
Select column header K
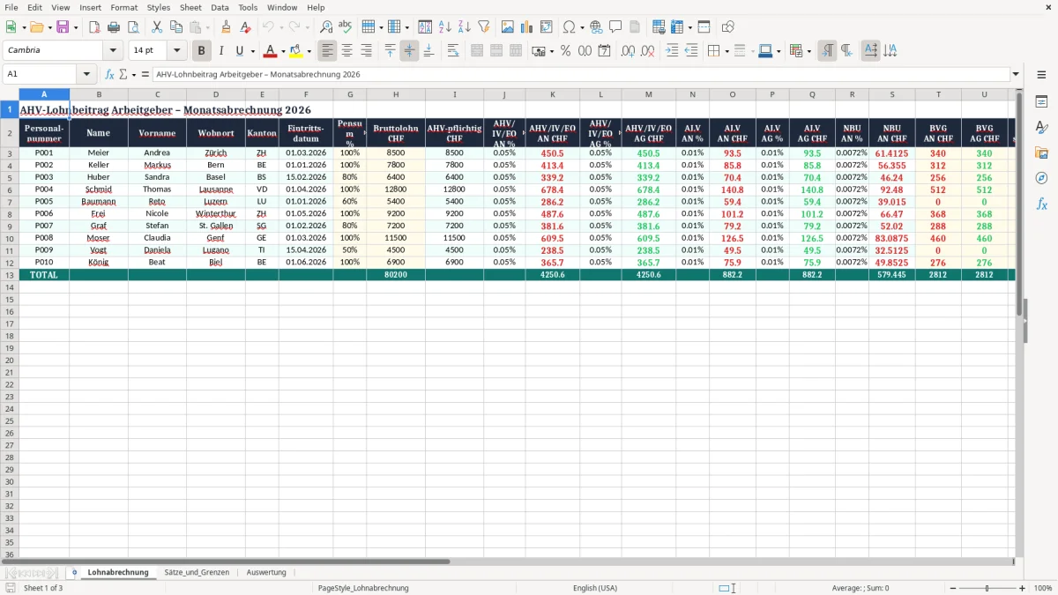[552, 94]
